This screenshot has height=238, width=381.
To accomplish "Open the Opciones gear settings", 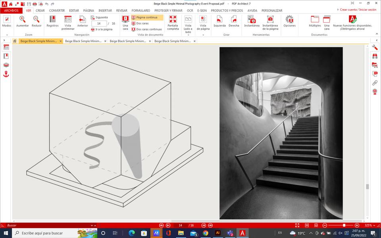I will (x=289, y=21).
